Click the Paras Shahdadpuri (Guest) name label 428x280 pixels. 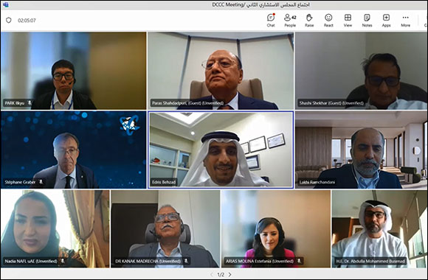point(187,103)
